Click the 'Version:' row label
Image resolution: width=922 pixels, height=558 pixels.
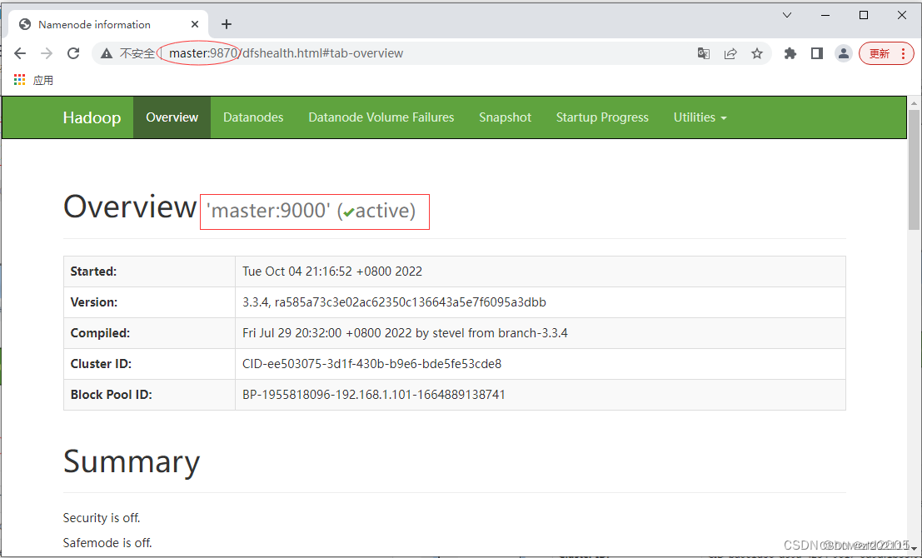[94, 302]
